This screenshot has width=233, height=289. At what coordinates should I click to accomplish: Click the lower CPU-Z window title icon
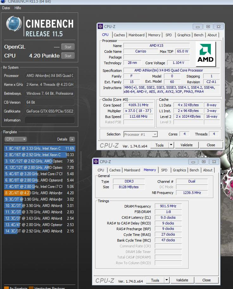coord(96,162)
